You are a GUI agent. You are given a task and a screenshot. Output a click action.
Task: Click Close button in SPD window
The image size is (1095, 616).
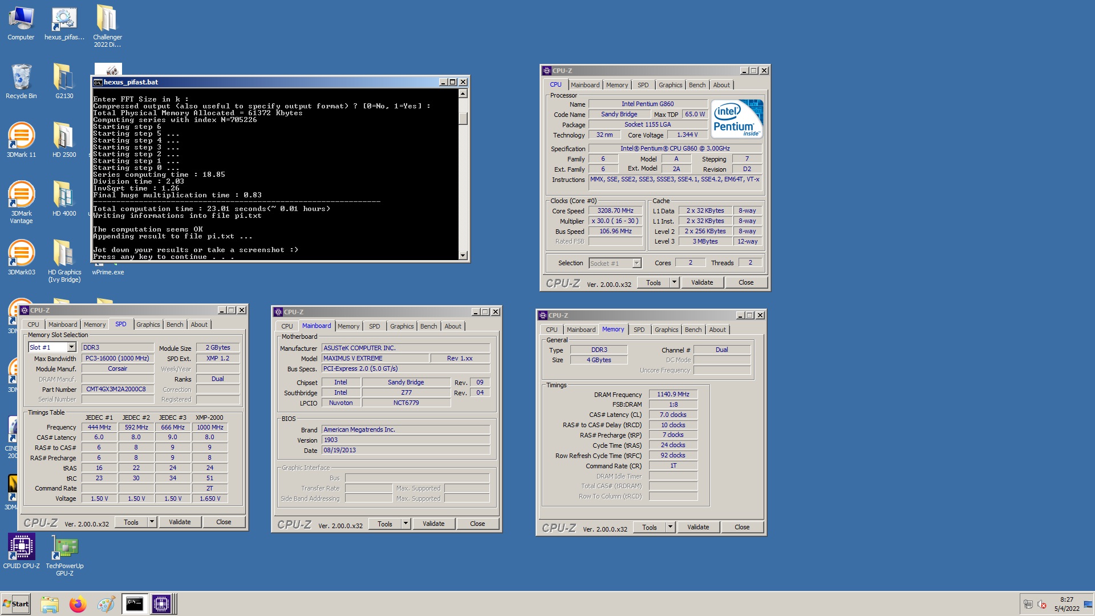pos(224,522)
